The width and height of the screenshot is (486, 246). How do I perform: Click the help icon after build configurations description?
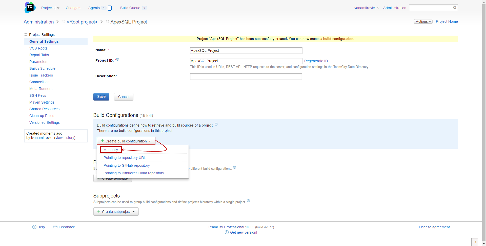[x=216, y=124]
